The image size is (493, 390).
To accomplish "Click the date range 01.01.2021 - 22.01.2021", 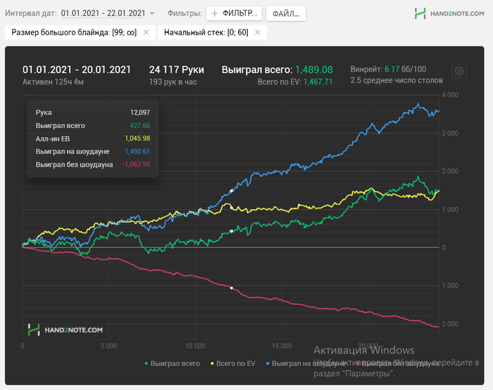I will [103, 13].
